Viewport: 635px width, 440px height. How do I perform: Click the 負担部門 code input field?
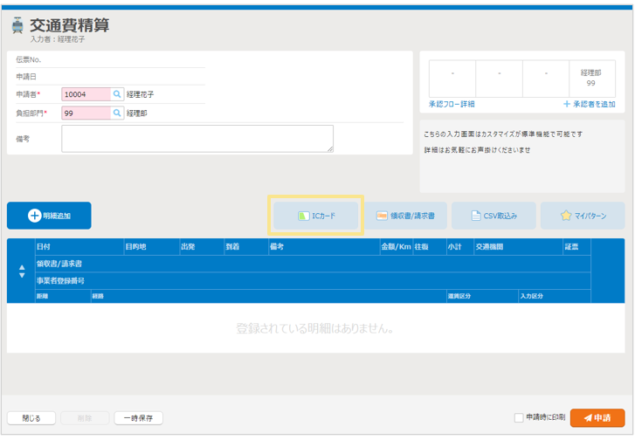(x=86, y=113)
